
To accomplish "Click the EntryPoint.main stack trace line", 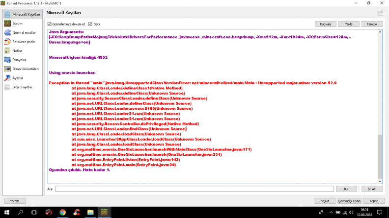I will (x=124, y=165).
